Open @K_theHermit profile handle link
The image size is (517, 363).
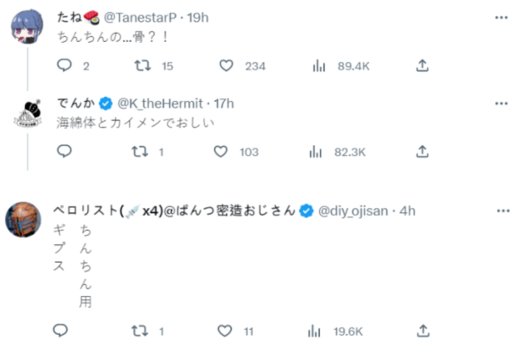click(x=160, y=103)
